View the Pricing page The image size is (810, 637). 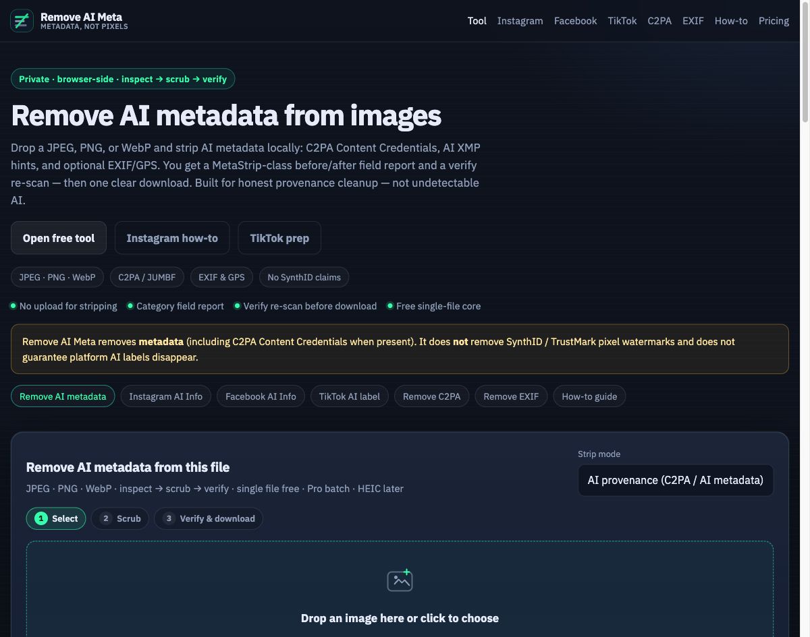pos(774,21)
